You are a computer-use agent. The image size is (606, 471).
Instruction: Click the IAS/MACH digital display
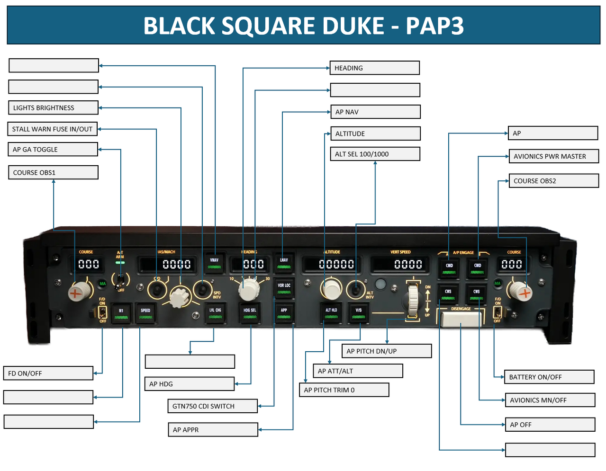point(168,264)
